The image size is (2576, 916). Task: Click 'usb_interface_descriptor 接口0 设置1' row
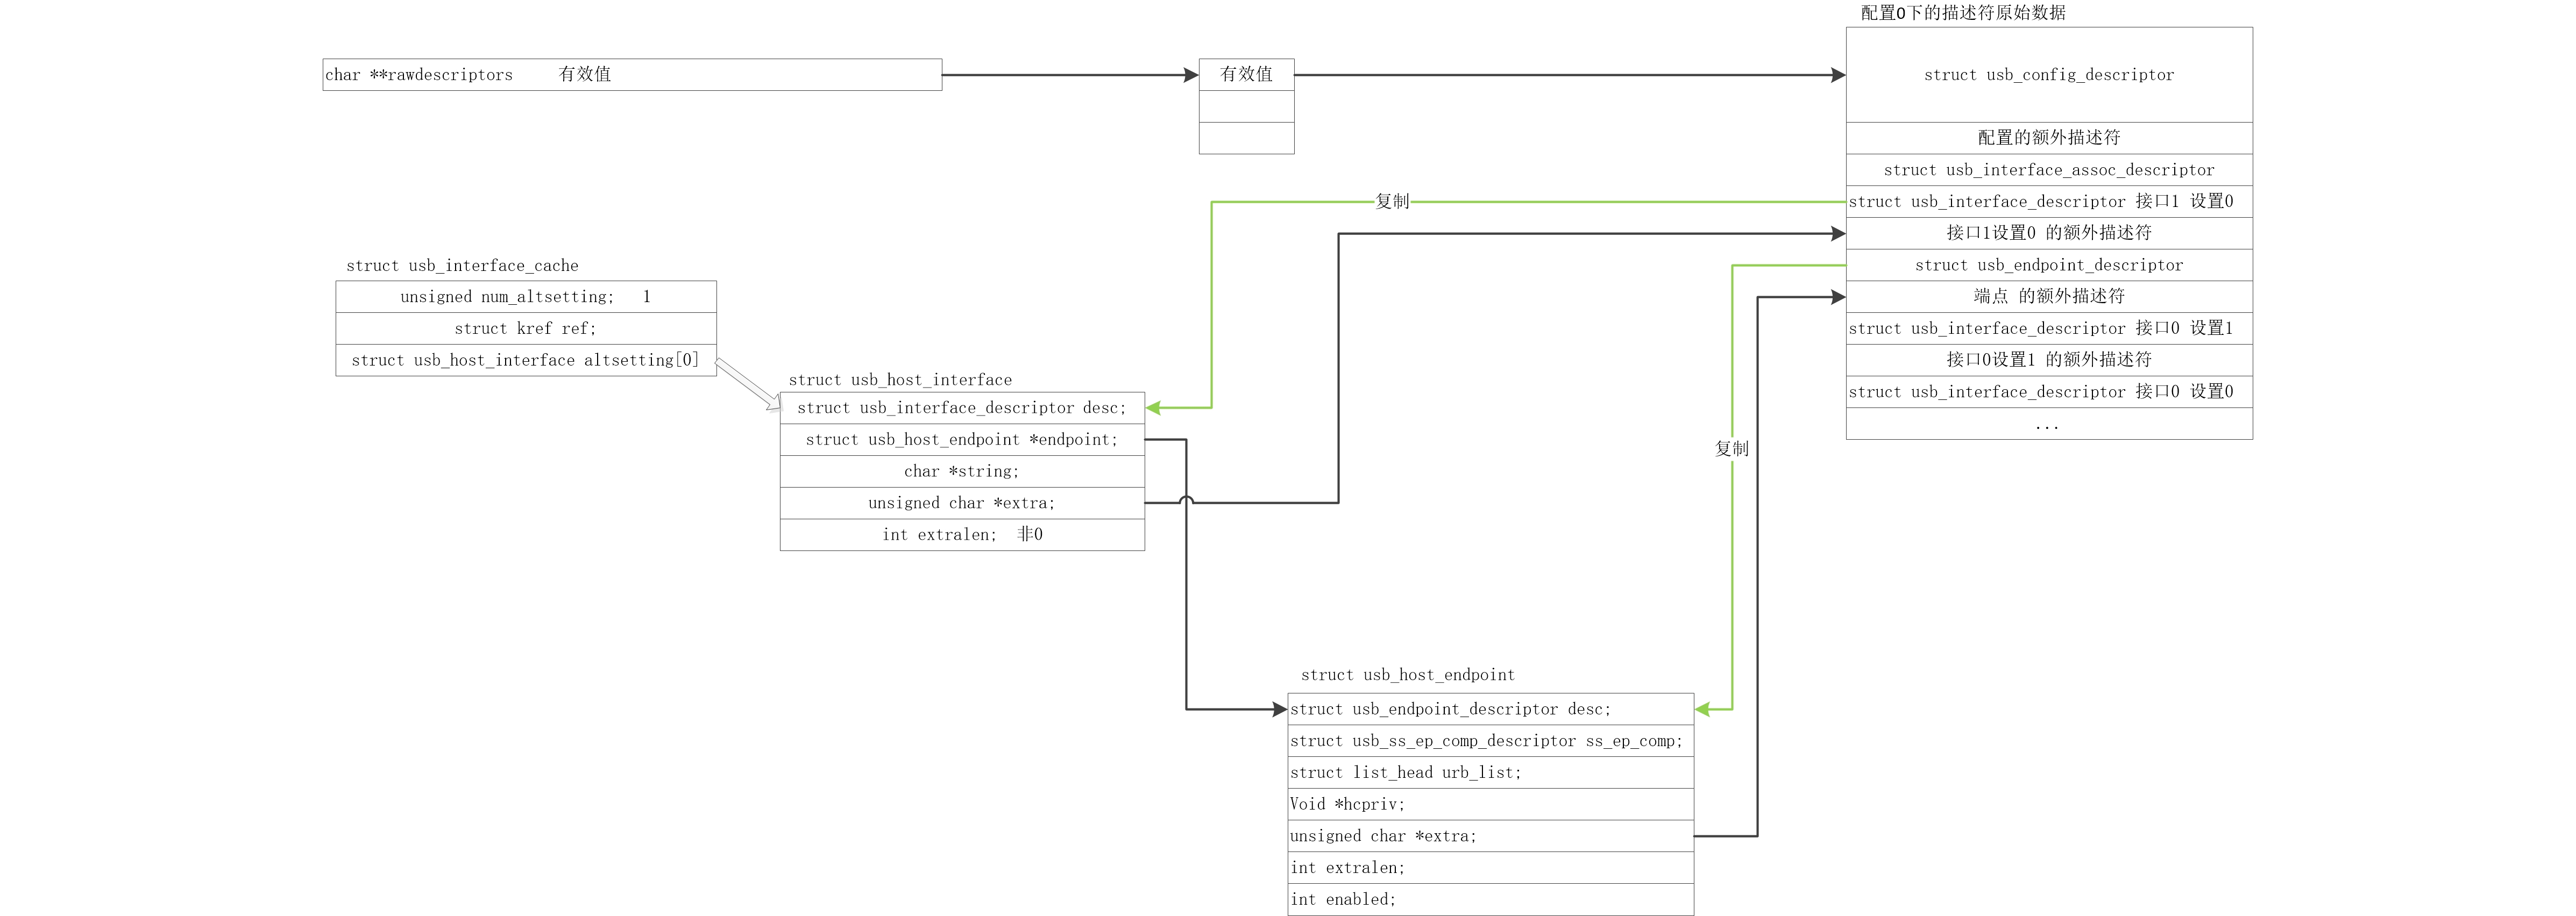(2049, 328)
